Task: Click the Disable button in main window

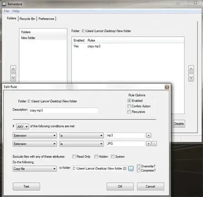Action: (x=179, y=124)
